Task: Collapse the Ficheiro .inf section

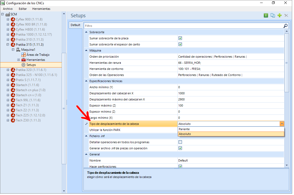Action: pos(86,136)
